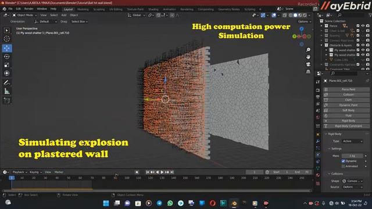Open the Render menu
The image size is (372, 209).
tap(28, 9)
